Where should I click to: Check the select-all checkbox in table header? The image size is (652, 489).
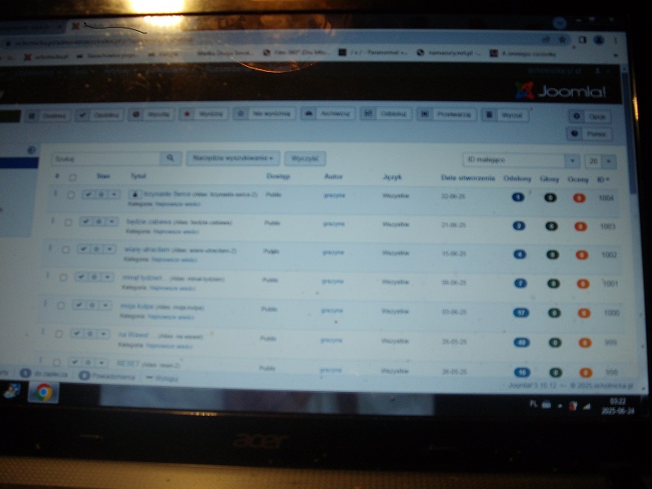(x=73, y=177)
